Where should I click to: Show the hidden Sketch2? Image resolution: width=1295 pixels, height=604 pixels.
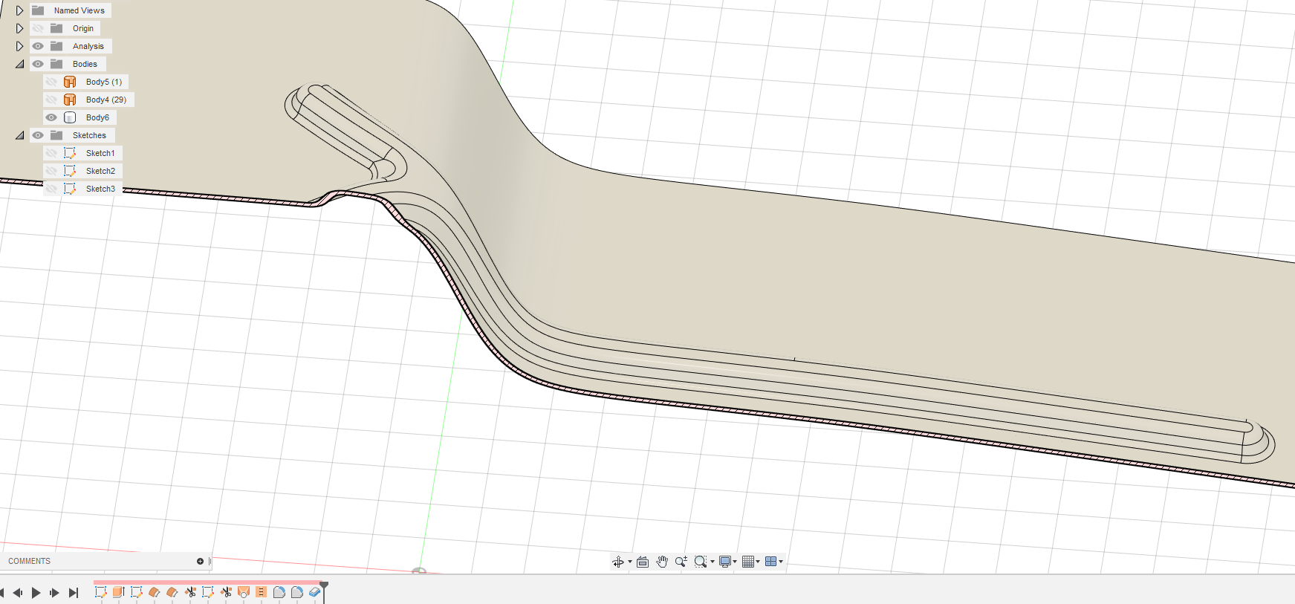click(x=51, y=171)
